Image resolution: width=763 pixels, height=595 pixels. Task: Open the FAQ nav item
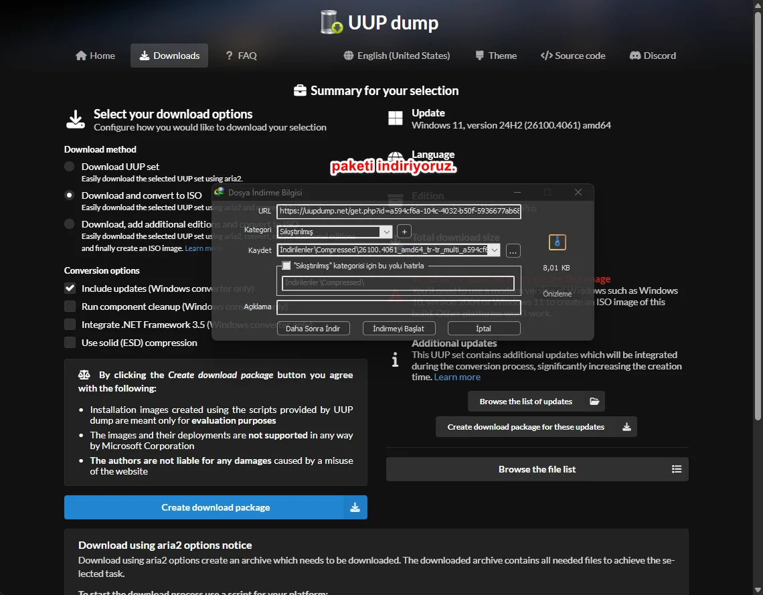click(241, 56)
